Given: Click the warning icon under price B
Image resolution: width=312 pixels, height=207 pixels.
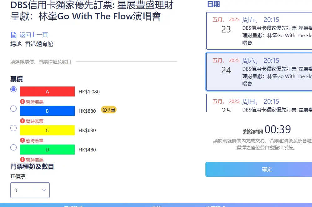Looking at the screenshot, I should [23, 121].
